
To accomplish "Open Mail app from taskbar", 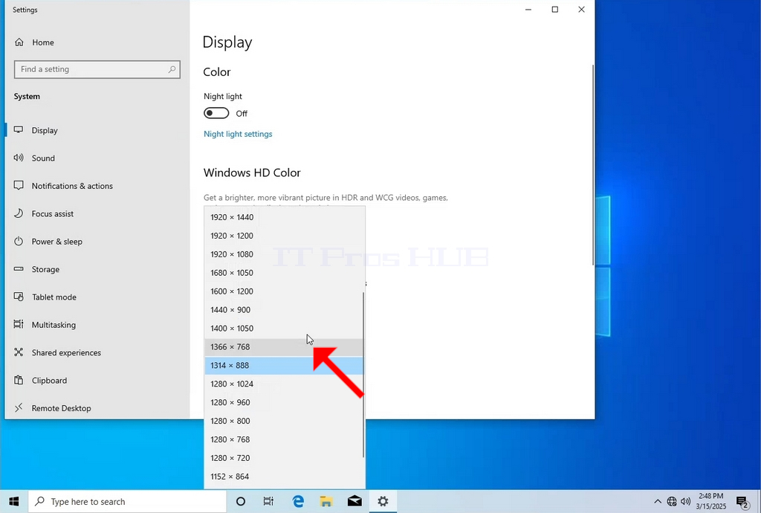I will point(354,501).
